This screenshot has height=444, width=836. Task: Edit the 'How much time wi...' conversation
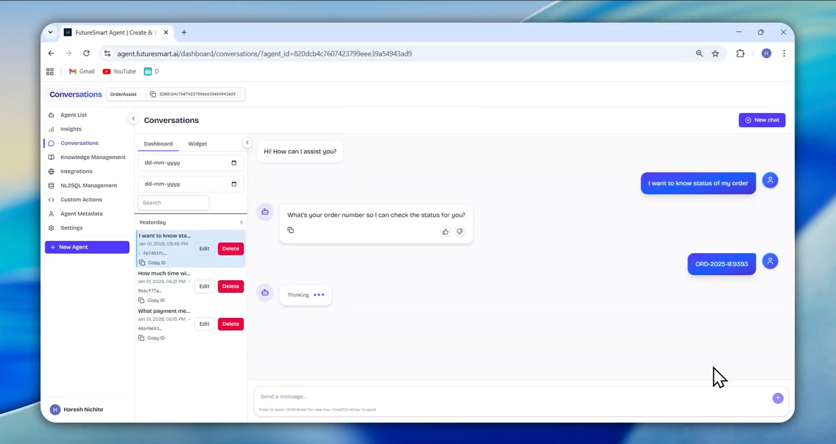click(204, 286)
